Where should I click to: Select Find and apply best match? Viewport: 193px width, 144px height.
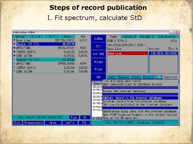coord(140,81)
